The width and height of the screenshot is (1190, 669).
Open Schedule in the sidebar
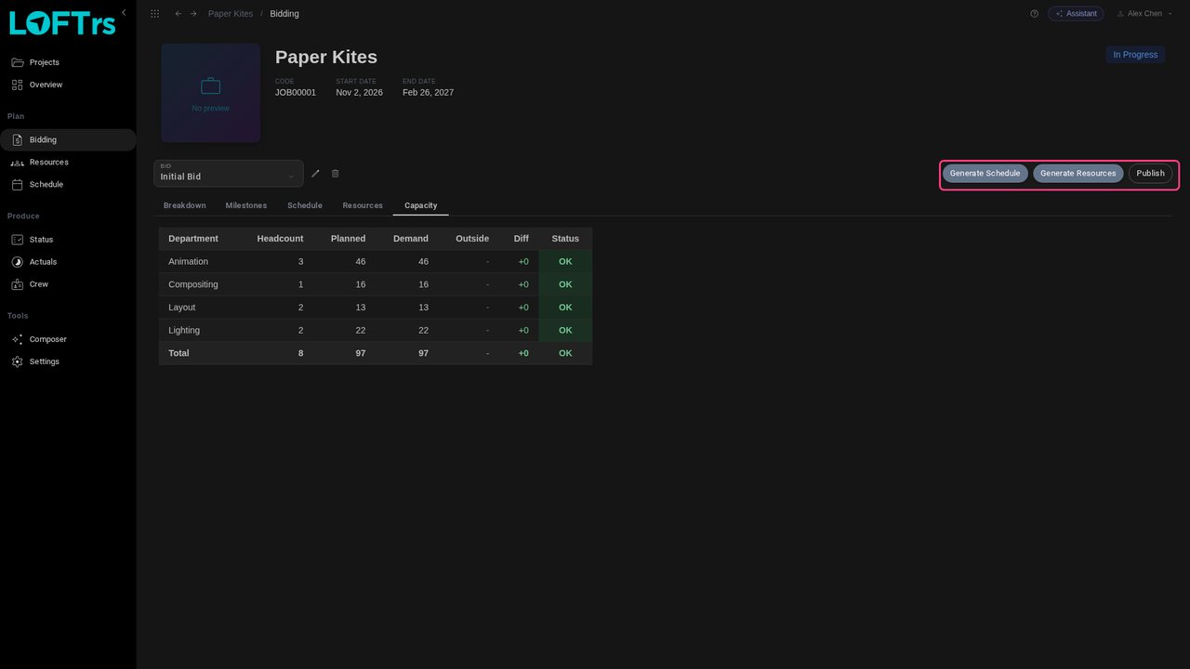click(x=68, y=185)
